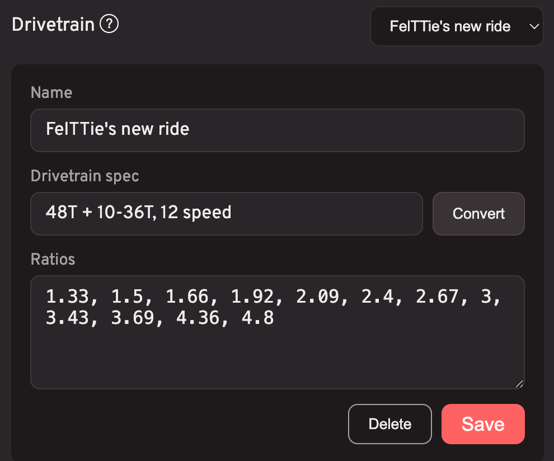Click into the Name input field

pos(278,130)
